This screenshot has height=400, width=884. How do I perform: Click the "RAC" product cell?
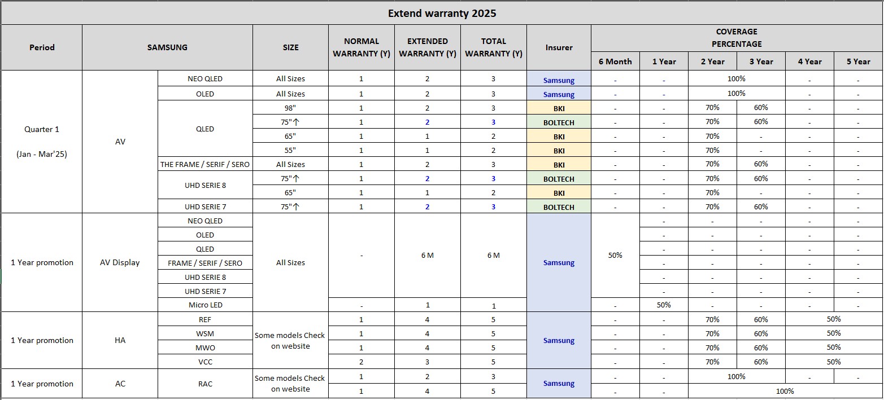tap(205, 384)
